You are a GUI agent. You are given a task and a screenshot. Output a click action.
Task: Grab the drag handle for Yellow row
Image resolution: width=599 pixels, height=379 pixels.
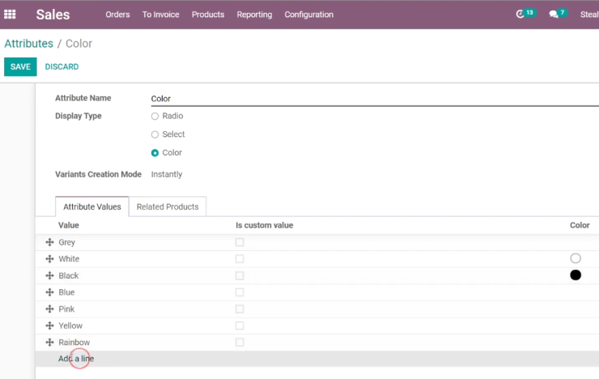pos(49,326)
